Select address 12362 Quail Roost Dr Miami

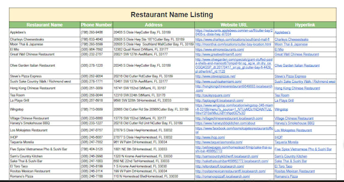141,50
